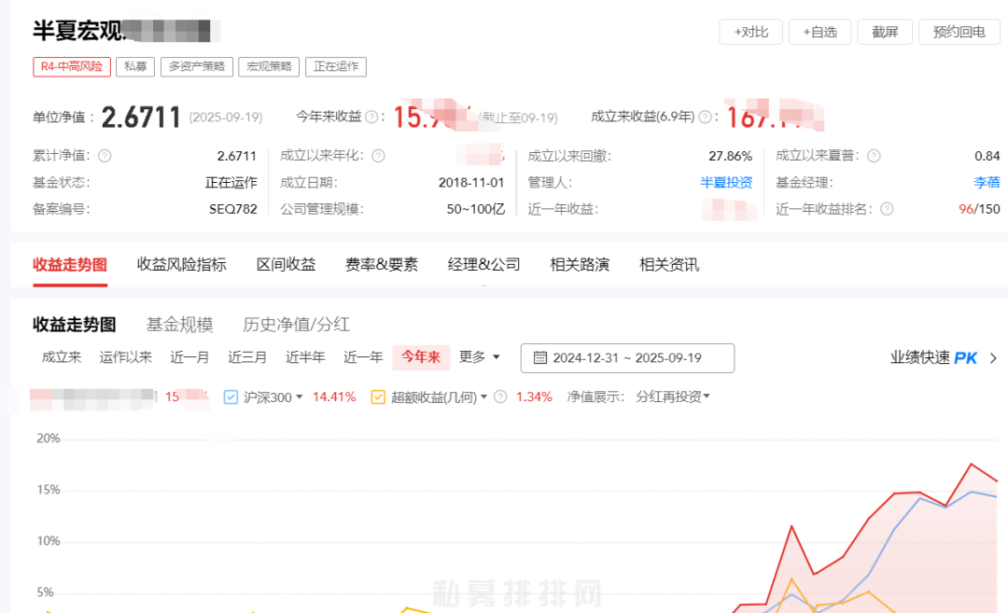Click the date range field 2024-12-31 ~ 2025-09-19
The width and height of the screenshot is (1008, 613).
(627, 358)
